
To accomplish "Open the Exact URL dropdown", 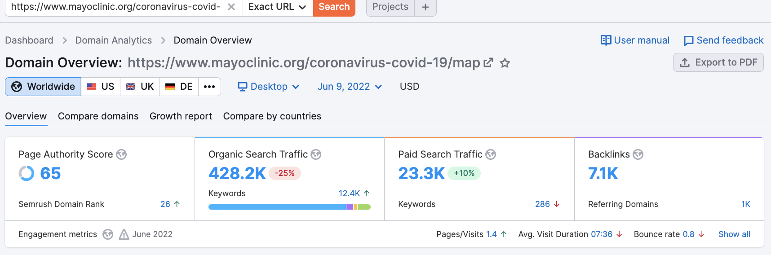I will coord(278,7).
